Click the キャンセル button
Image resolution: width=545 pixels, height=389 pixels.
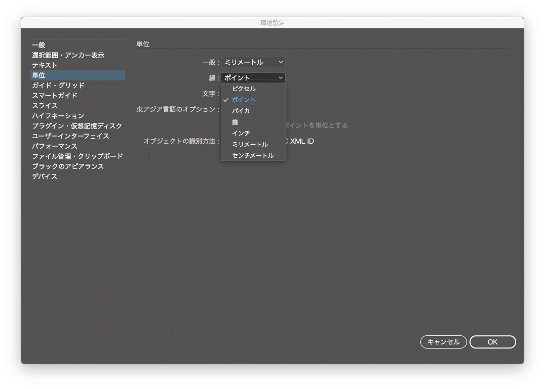(444, 342)
